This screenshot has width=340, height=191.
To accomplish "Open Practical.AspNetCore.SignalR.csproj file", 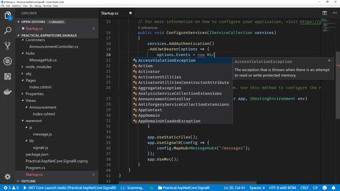I will 57,161.
